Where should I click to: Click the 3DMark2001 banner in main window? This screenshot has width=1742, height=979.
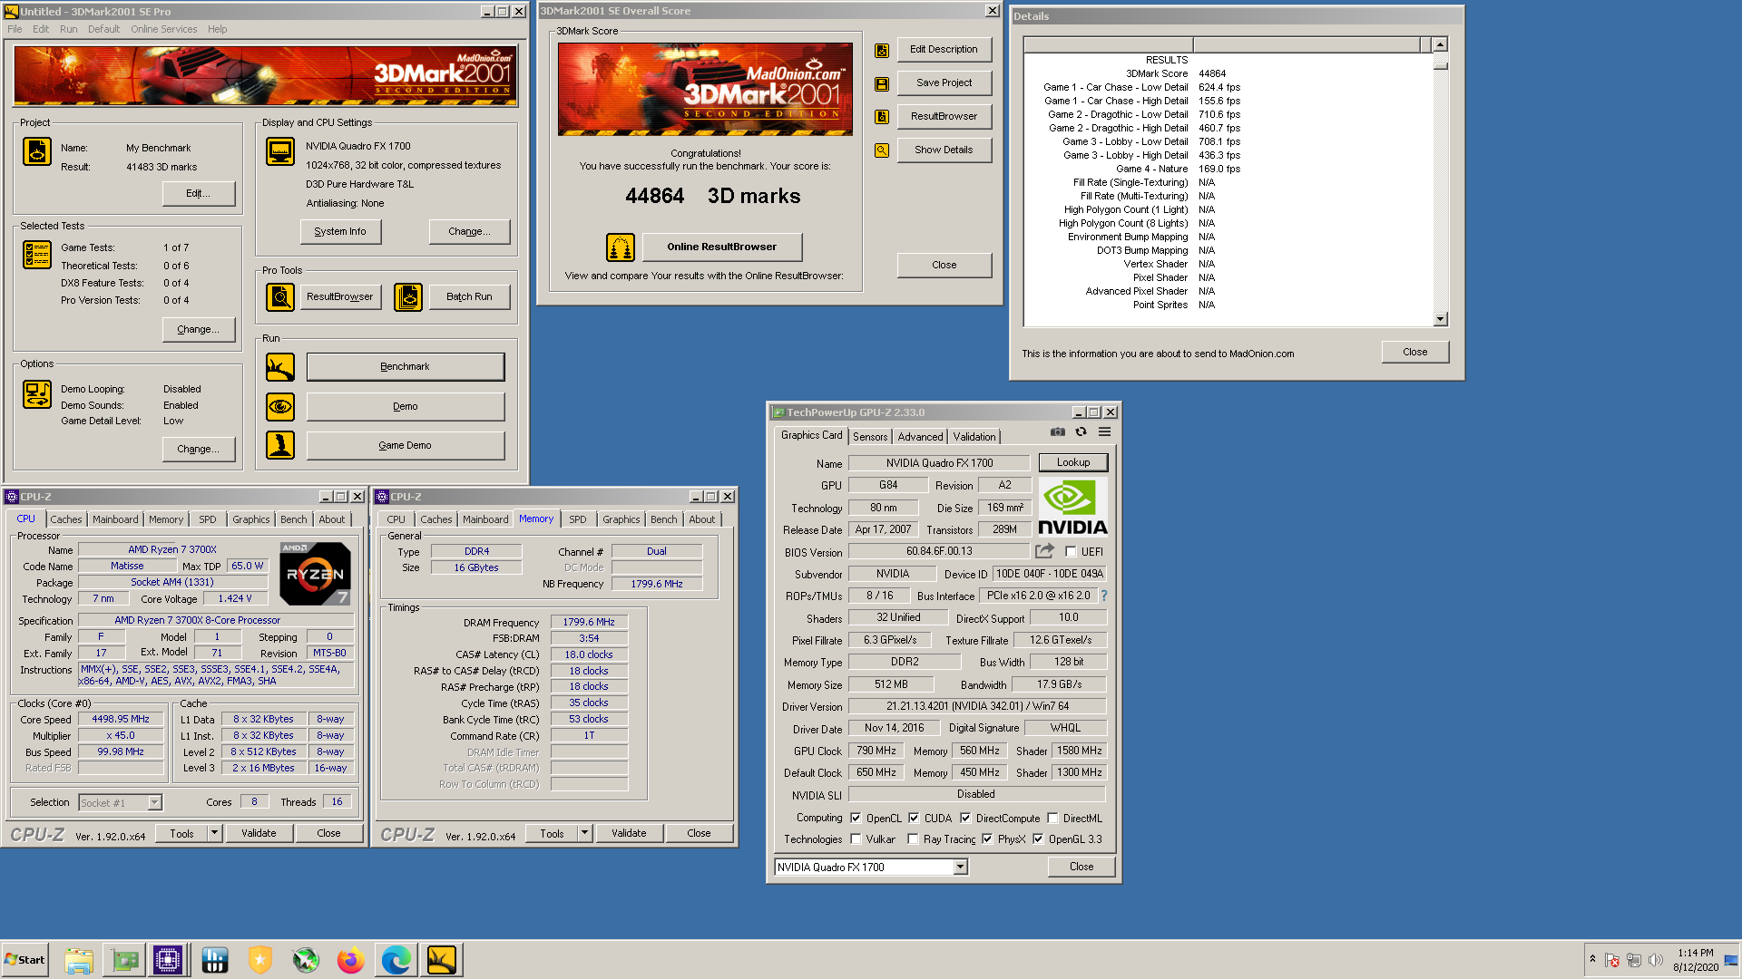pos(265,75)
